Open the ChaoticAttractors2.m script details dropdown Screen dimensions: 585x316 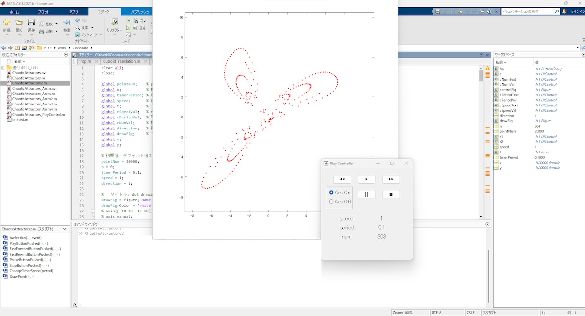click(x=65, y=229)
